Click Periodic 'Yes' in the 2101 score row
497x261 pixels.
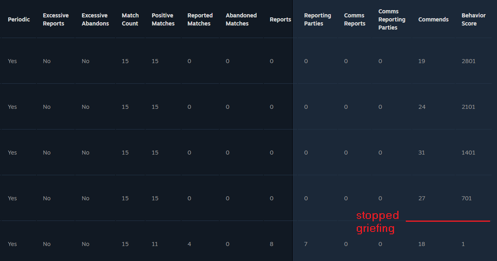click(x=13, y=107)
